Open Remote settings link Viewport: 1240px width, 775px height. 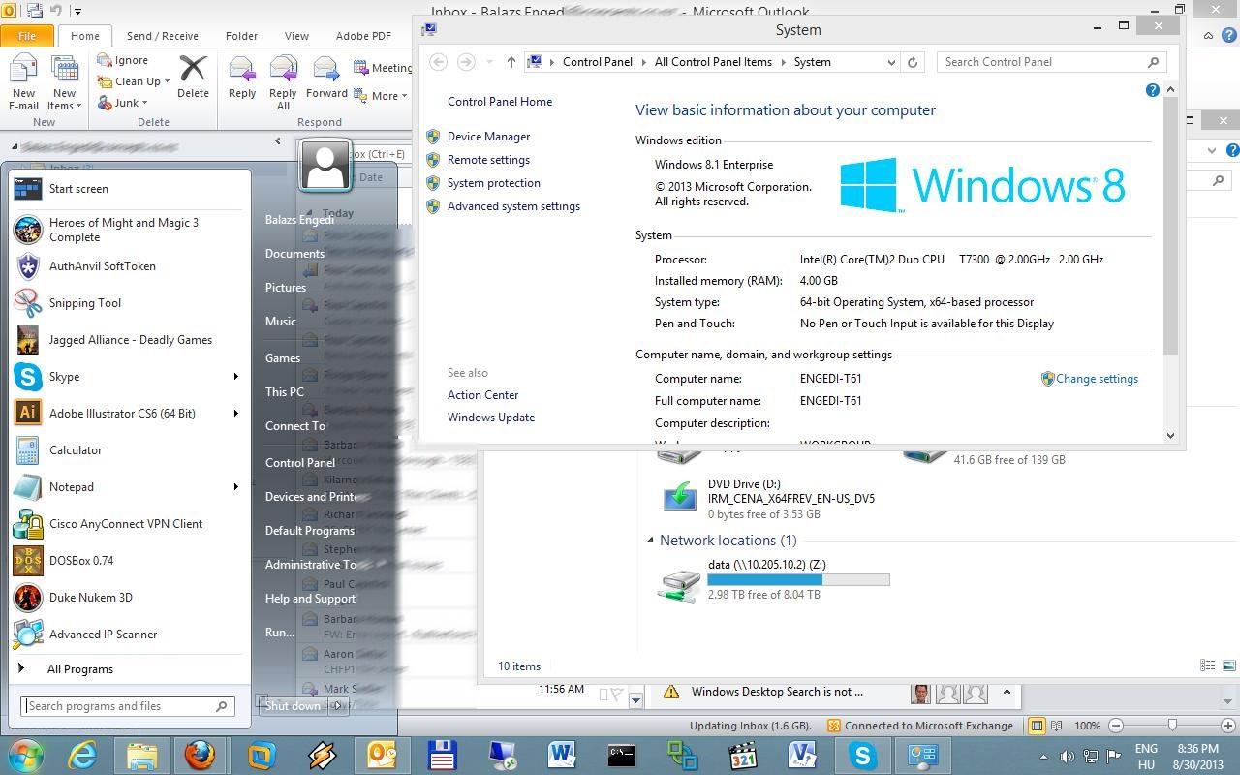click(x=488, y=160)
